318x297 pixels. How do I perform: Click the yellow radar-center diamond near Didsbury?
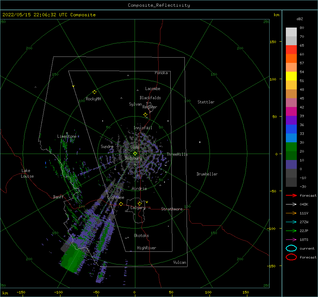click(135, 154)
